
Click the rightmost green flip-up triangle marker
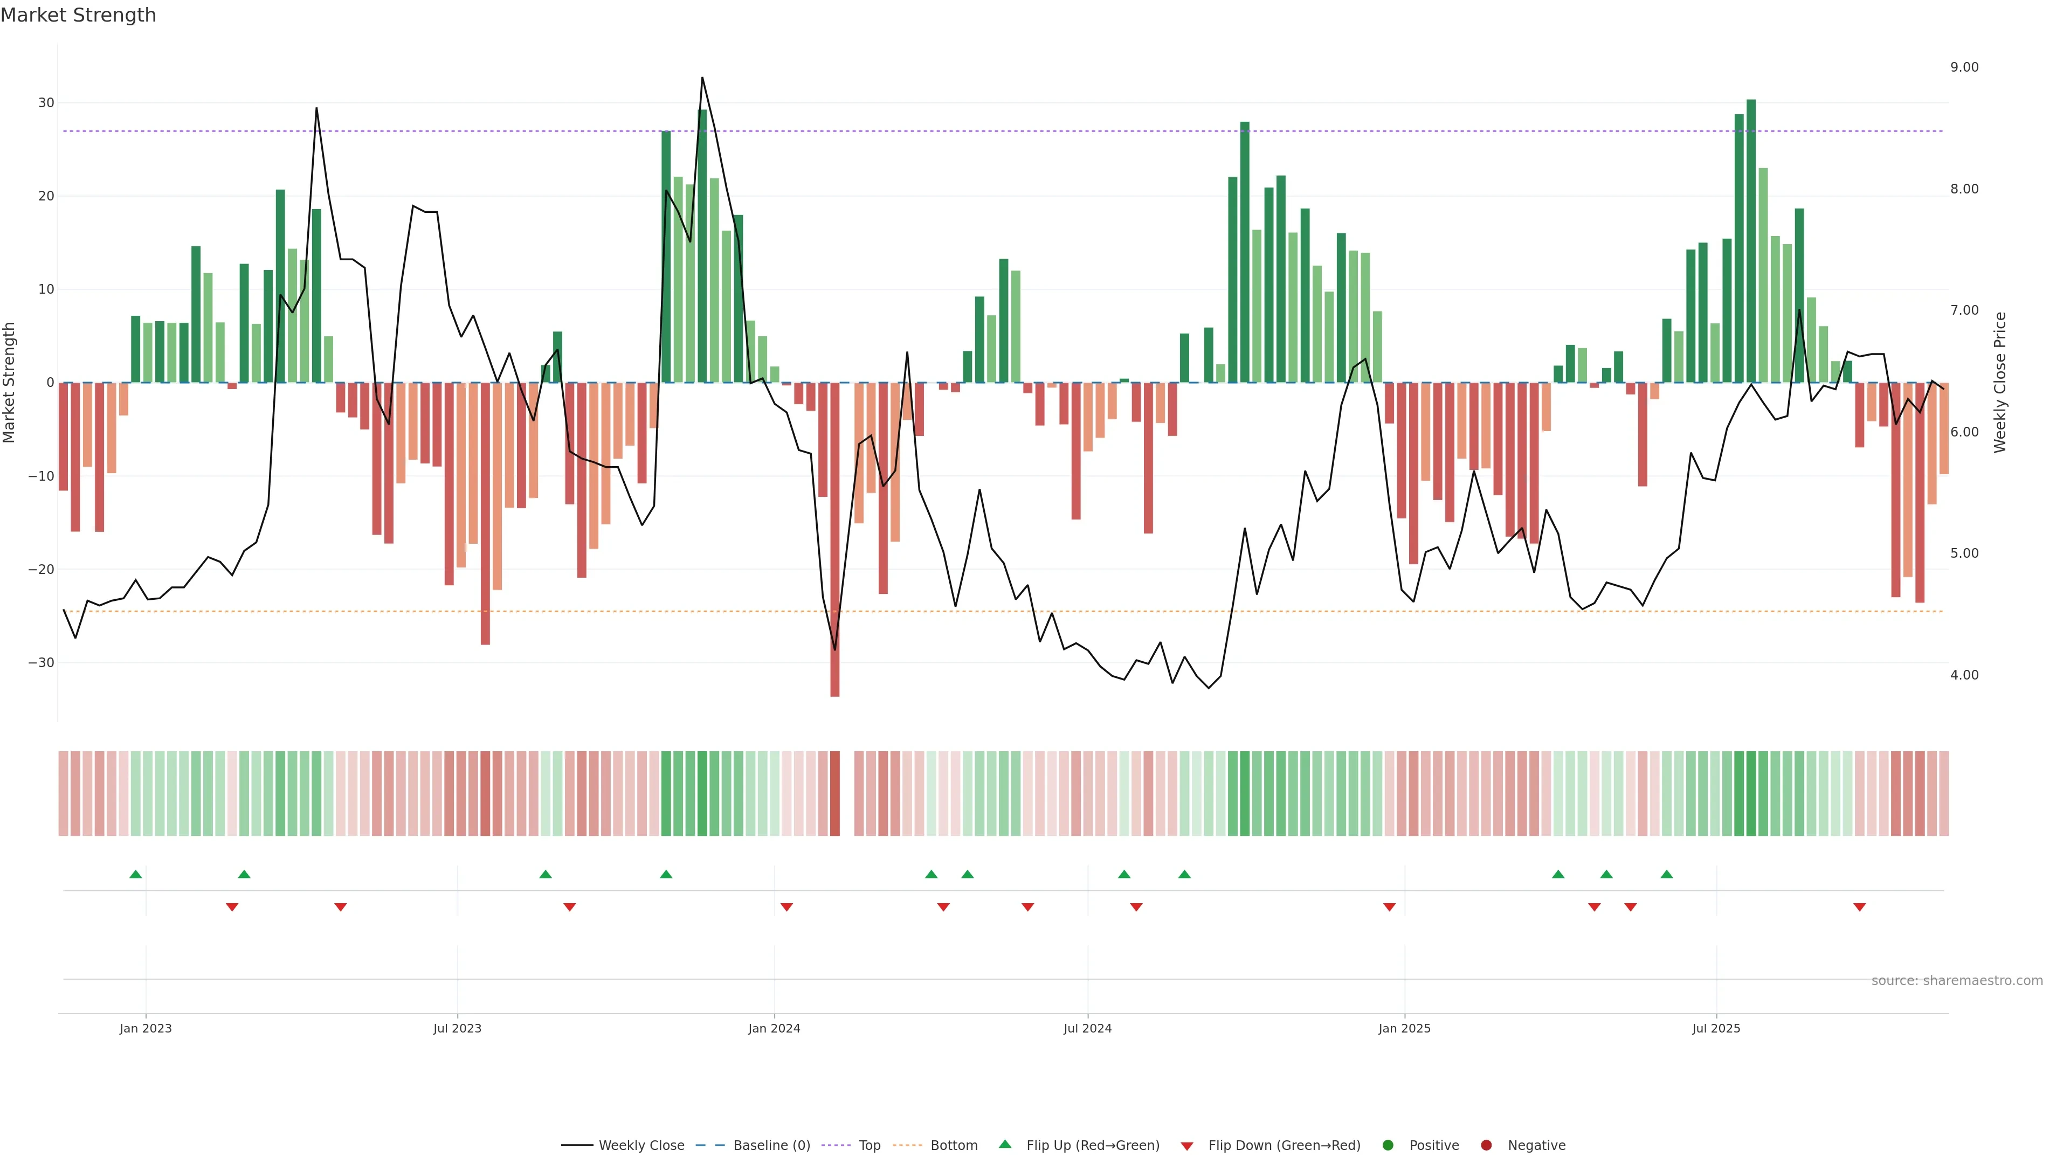[1667, 874]
